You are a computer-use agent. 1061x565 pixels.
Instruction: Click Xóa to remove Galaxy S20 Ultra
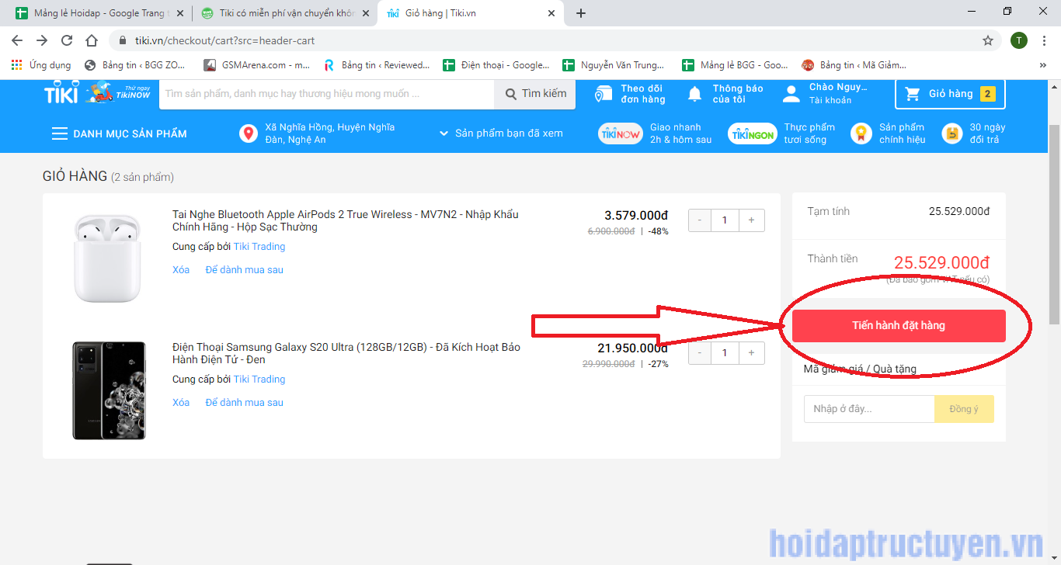[181, 402]
